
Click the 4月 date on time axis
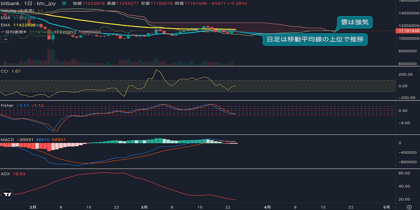click(x=267, y=207)
